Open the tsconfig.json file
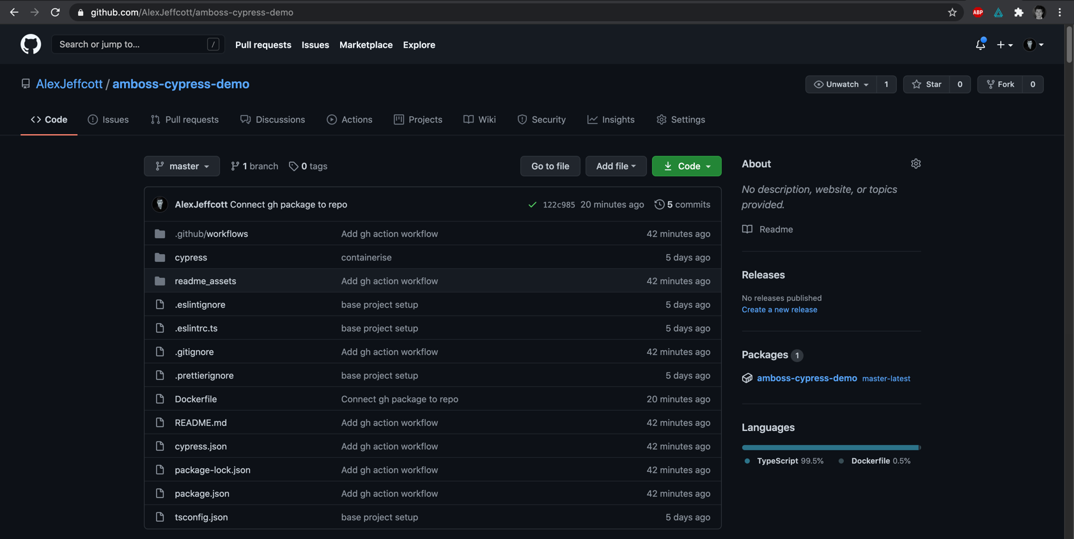 coord(201,517)
